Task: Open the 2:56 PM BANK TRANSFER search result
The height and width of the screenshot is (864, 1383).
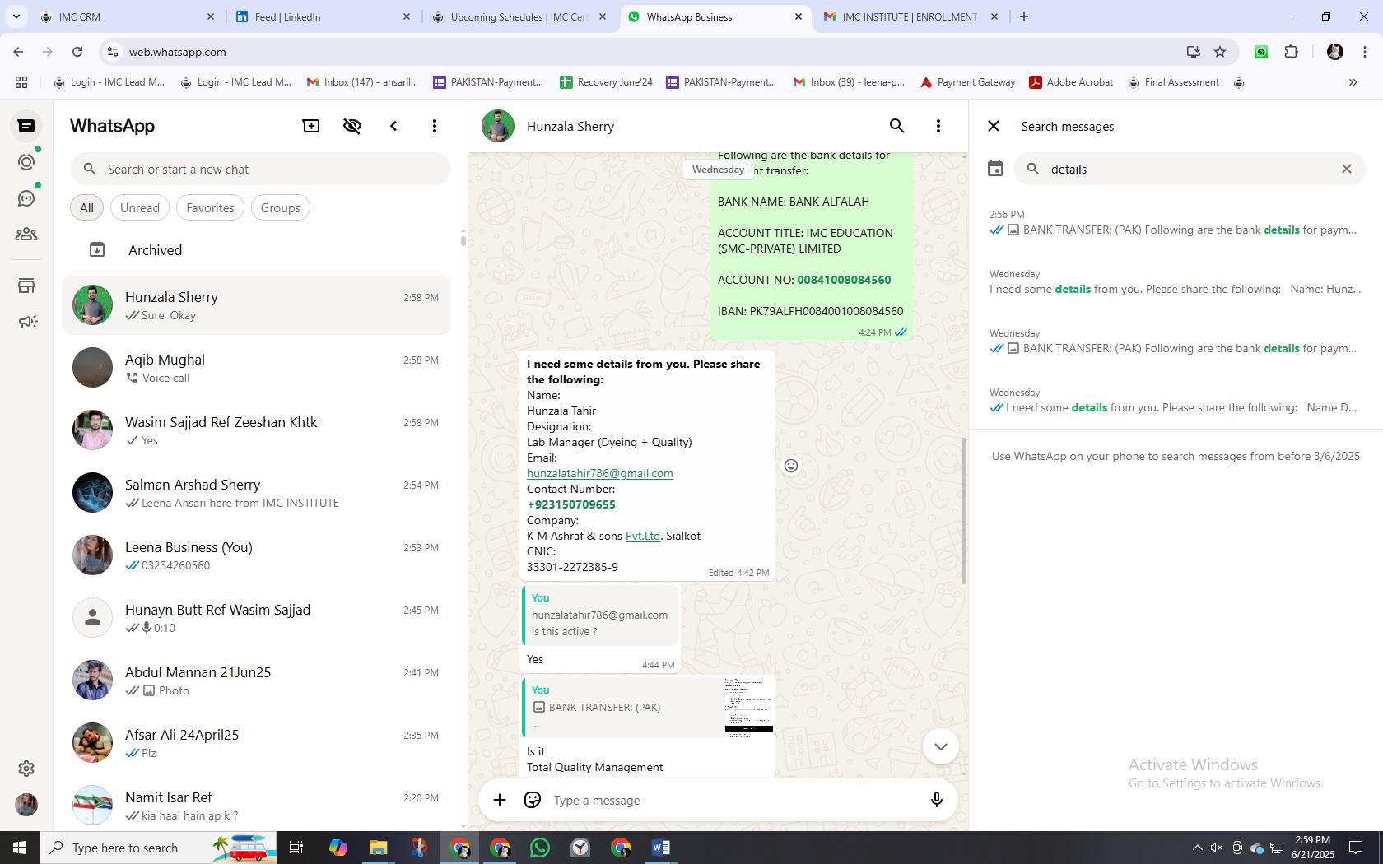Action: [1174, 222]
